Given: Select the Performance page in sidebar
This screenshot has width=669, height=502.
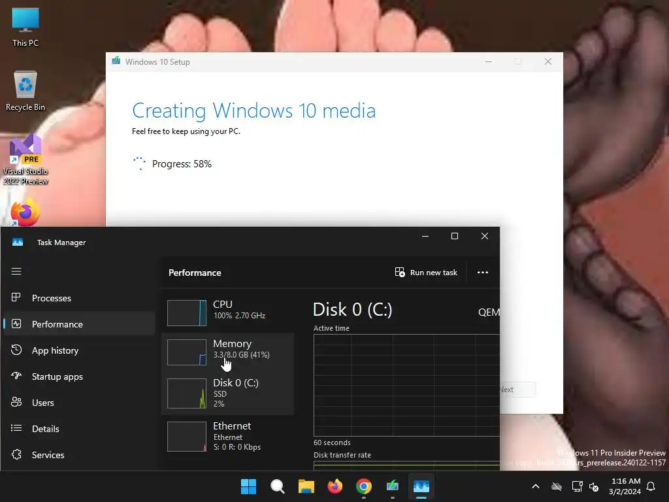Looking at the screenshot, I should click(78, 324).
